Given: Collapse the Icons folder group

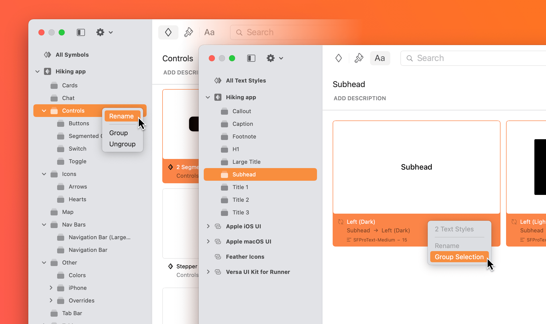Looking at the screenshot, I should coord(44,174).
